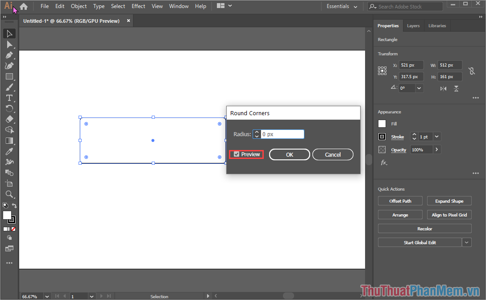The height and width of the screenshot is (300, 486).
Task: Select the Zoom tool in toolbar
Action: (9, 194)
